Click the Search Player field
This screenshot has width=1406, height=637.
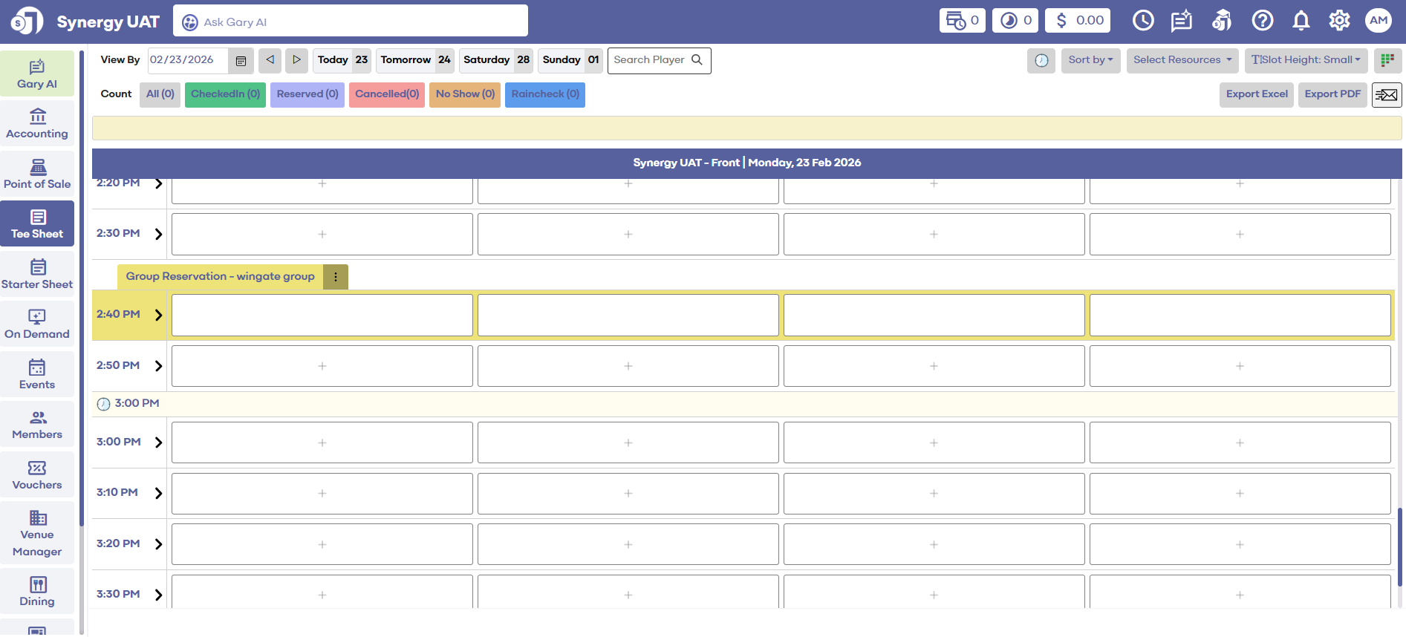pos(651,60)
